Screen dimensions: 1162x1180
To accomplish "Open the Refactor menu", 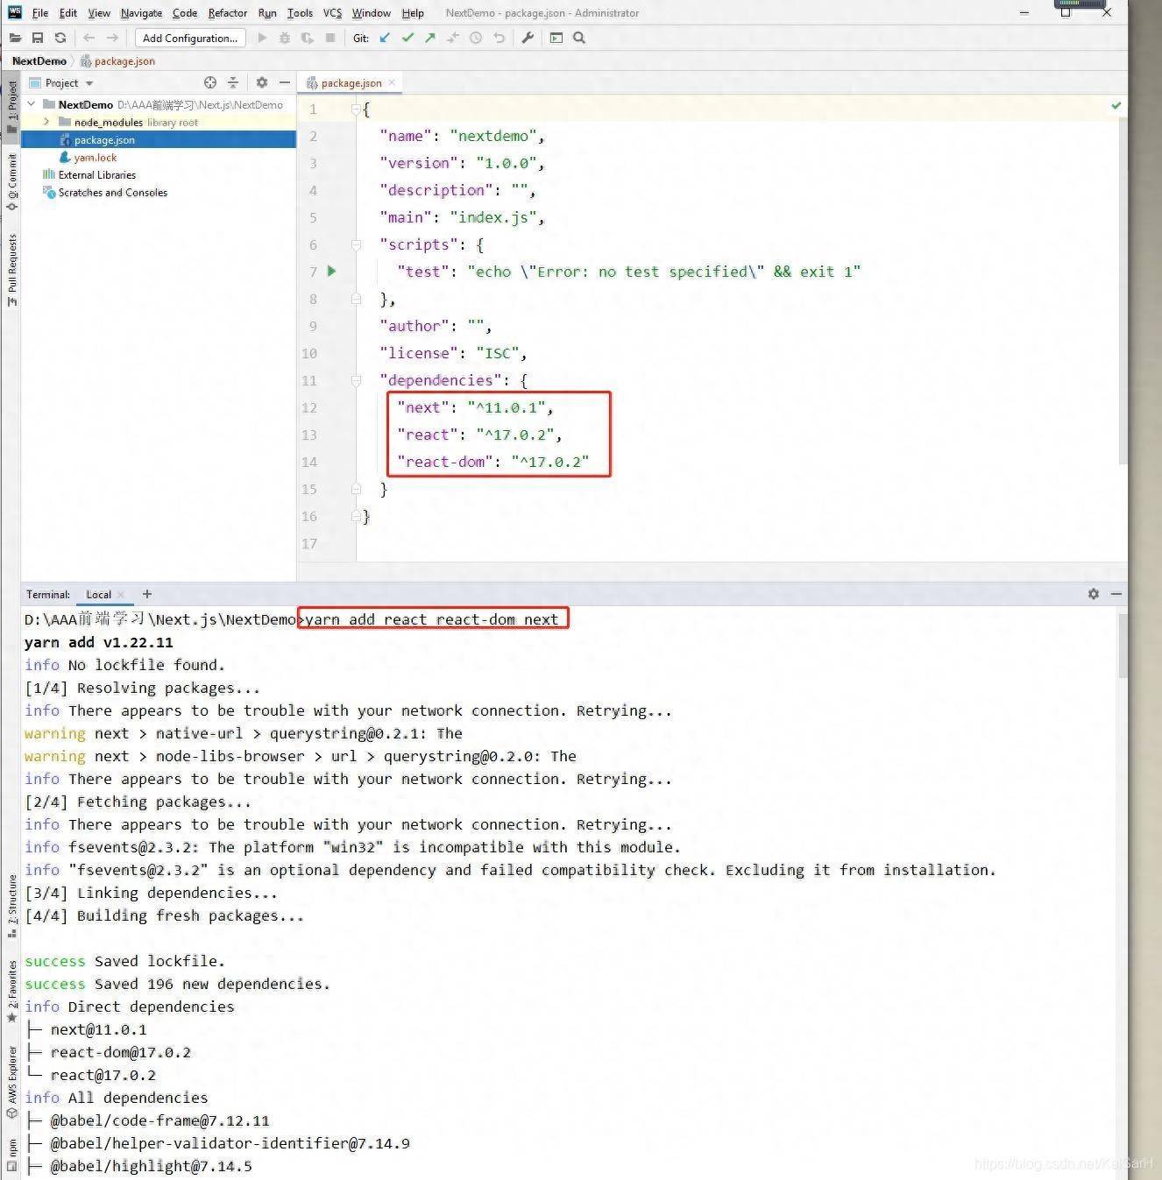I will click(228, 13).
